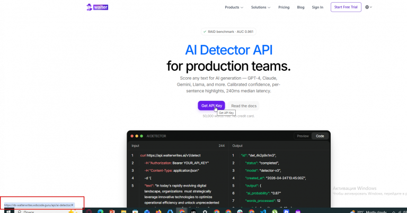This screenshot has height=213, width=407.
Task: Click the green dot in AI Detector window
Action: pos(141,136)
